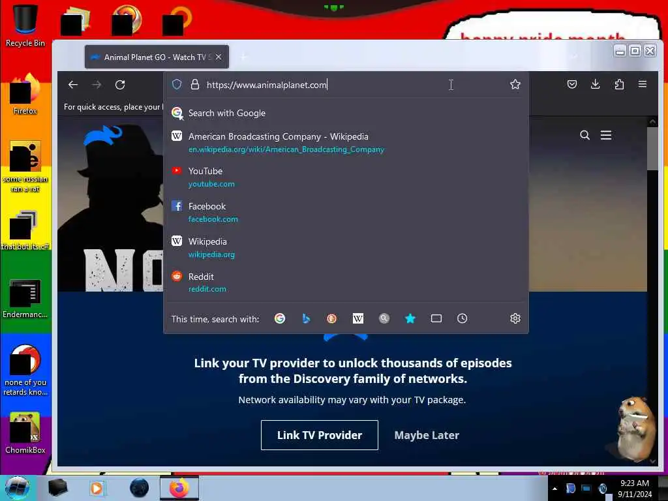Open the ChomikBox desktop icon
The width and height of the screenshot is (668, 501).
[x=25, y=433]
